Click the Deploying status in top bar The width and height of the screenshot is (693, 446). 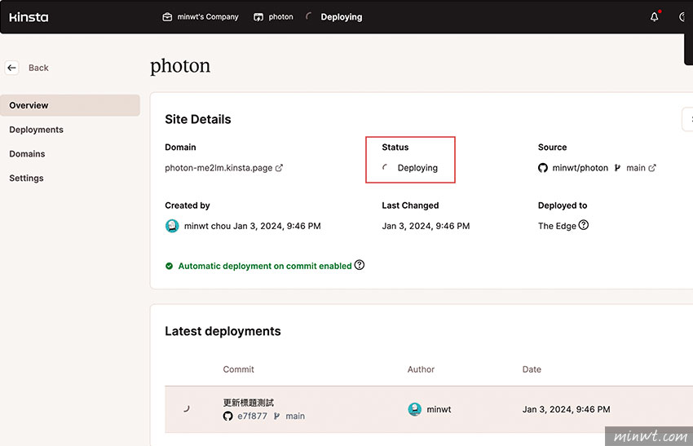click(341, 17)
